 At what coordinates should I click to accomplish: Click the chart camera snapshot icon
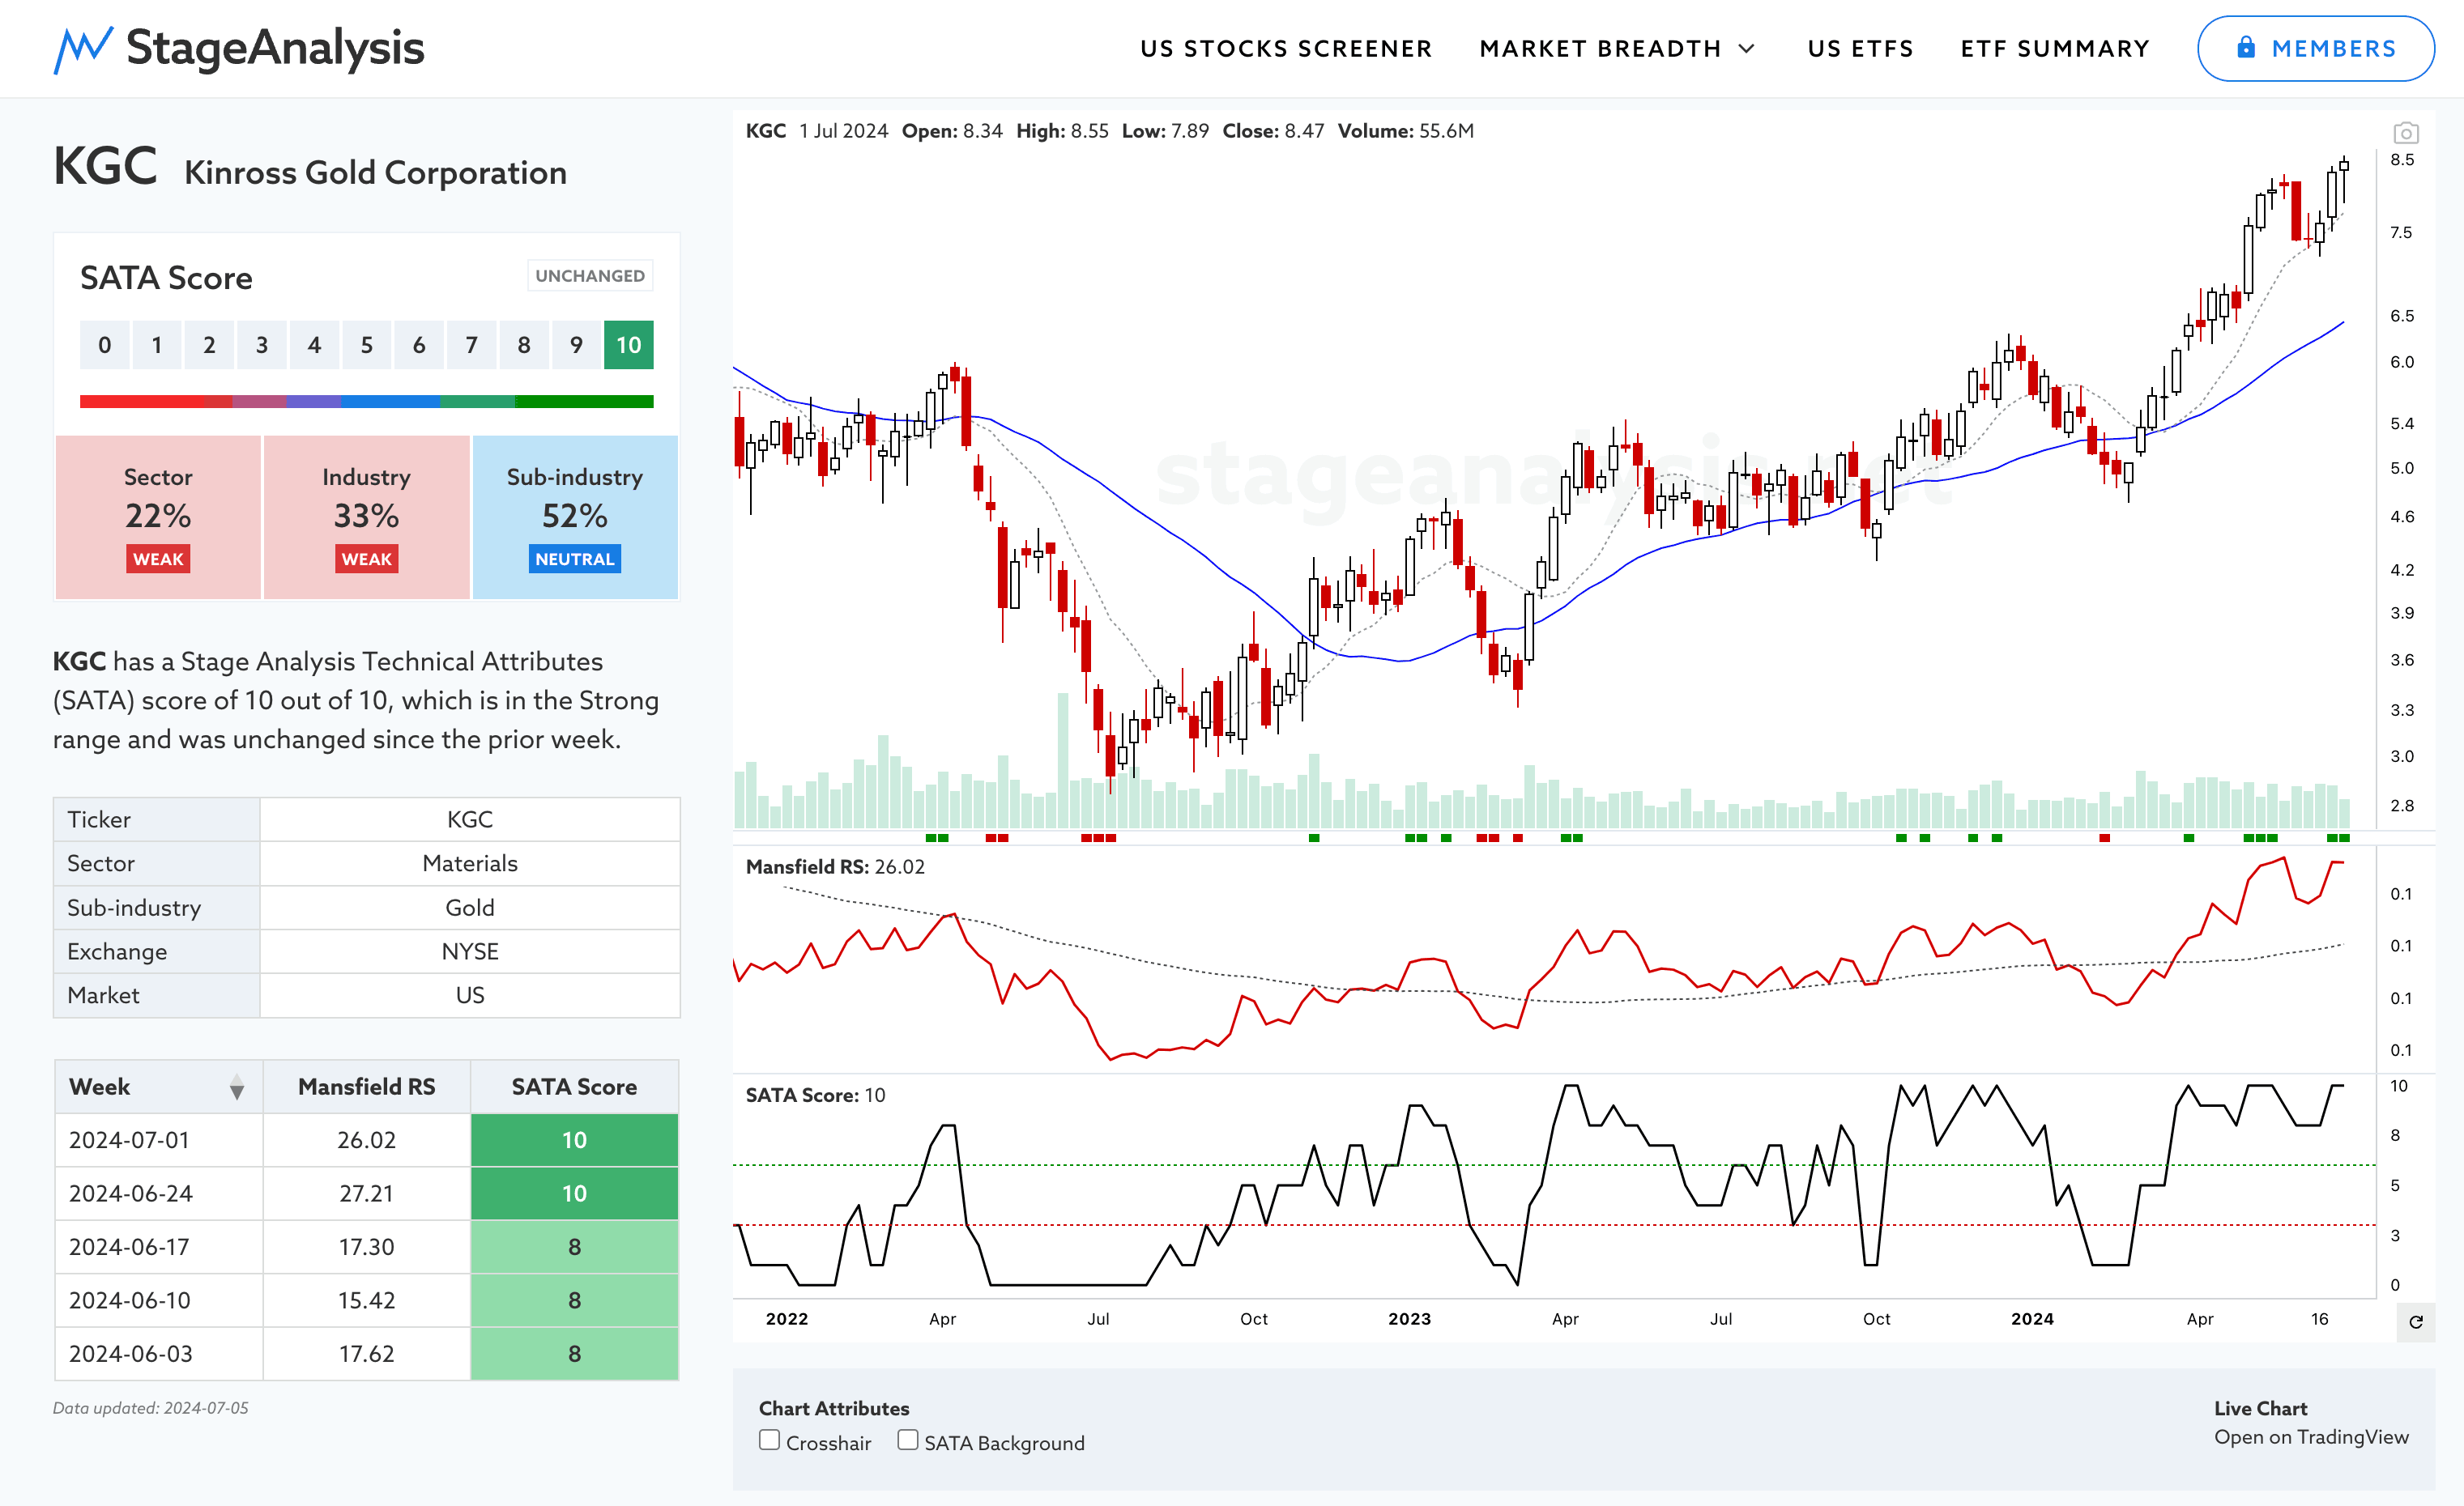[2406, 132]
